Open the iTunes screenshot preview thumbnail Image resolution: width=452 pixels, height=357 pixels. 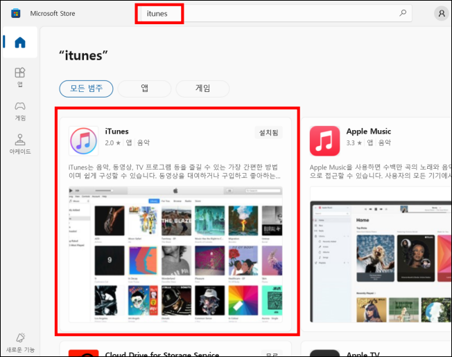(x=175, y=255)
